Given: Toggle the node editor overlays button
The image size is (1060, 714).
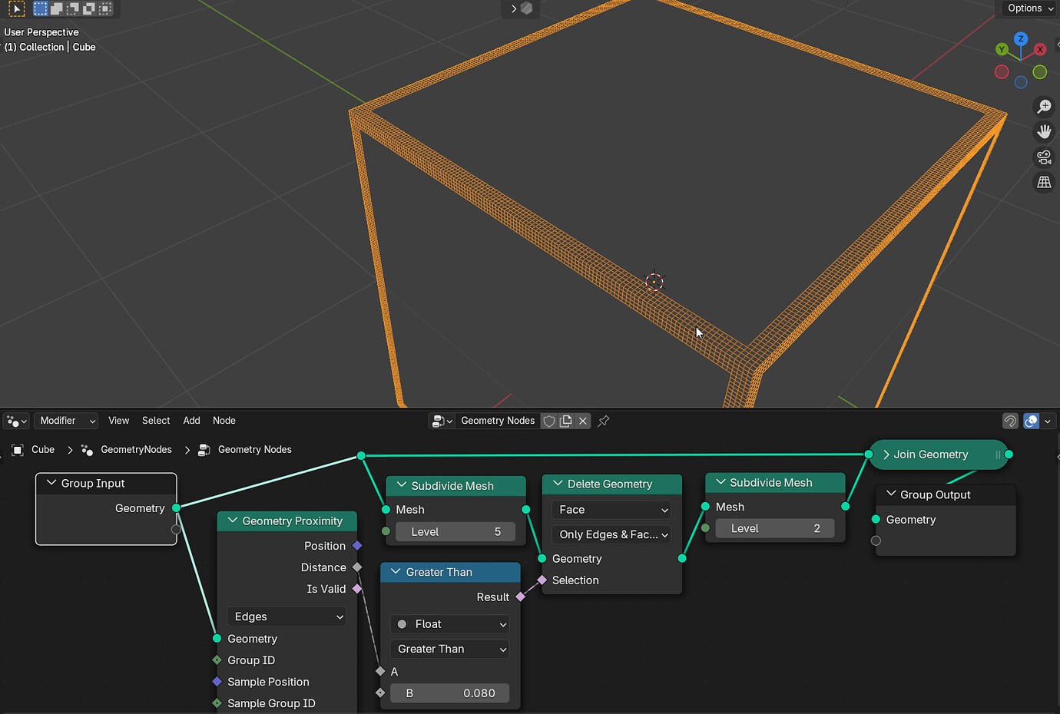Looking at the screenshot, I should click(x=1032, y=421).
